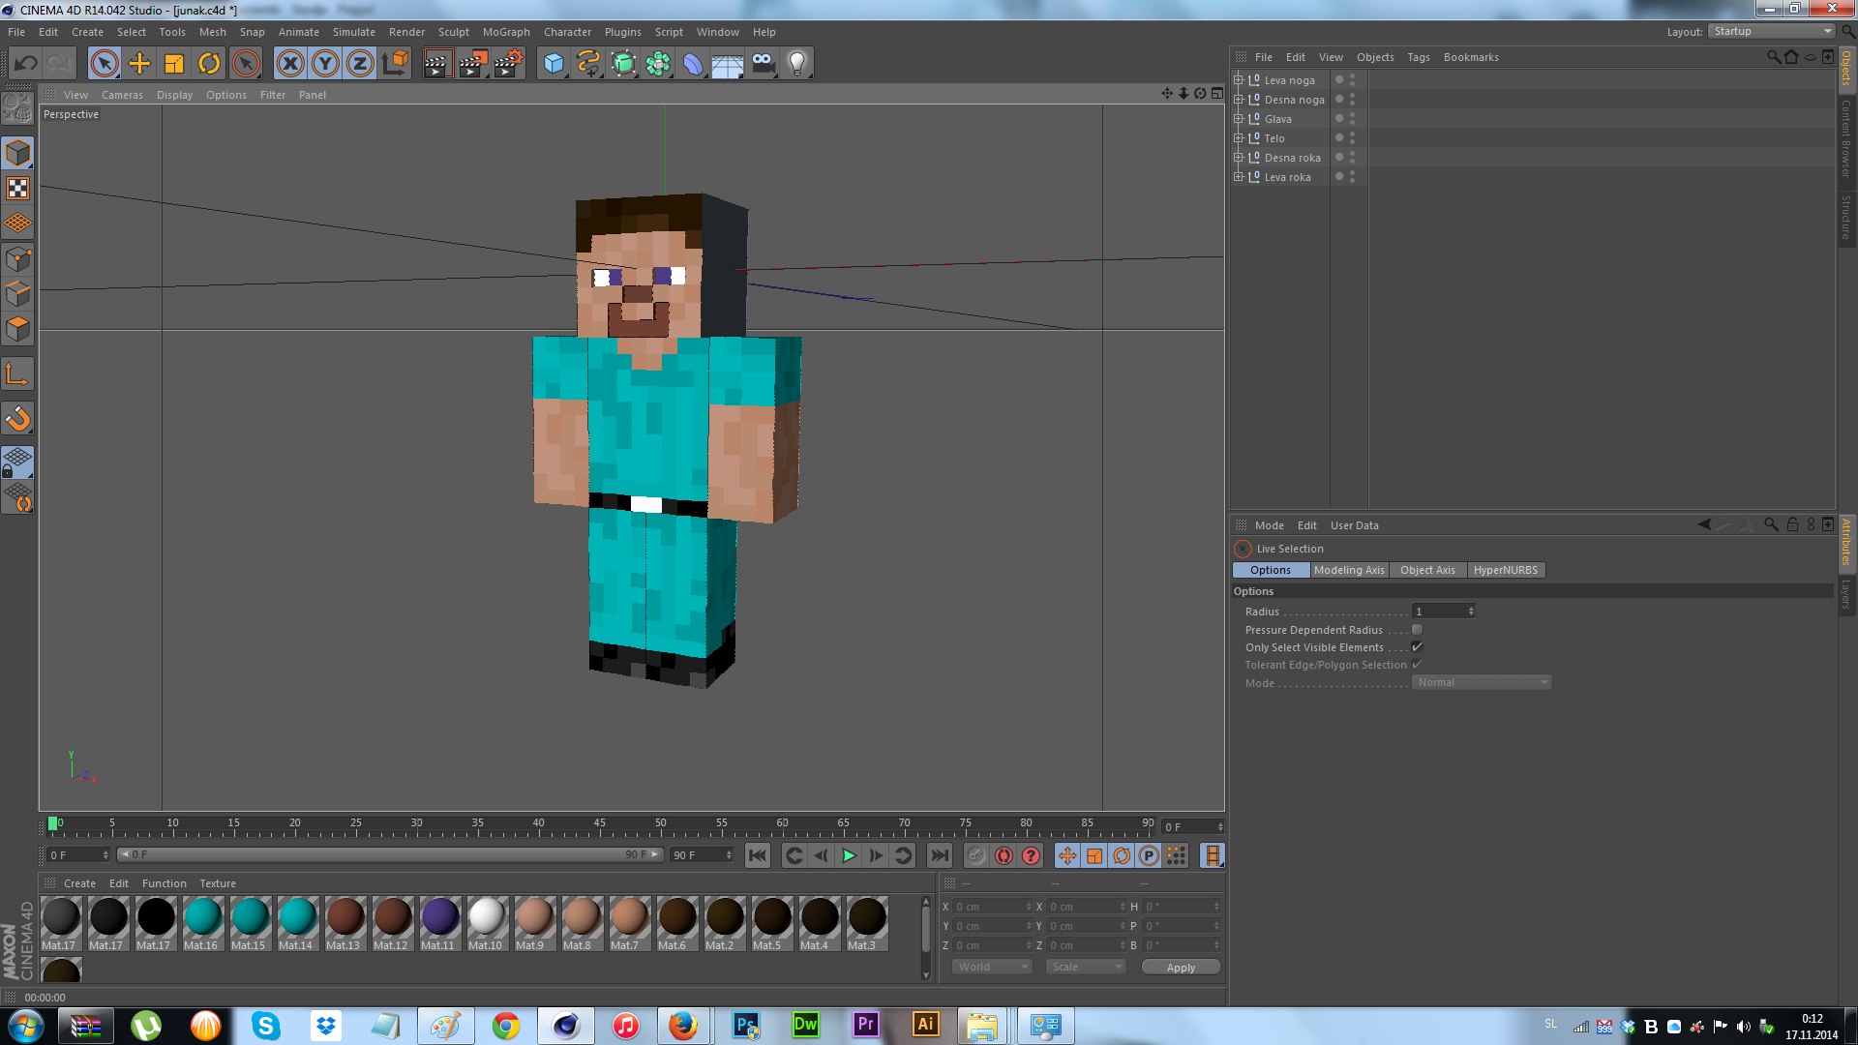Toggle X axis lock

pos(289,64)
